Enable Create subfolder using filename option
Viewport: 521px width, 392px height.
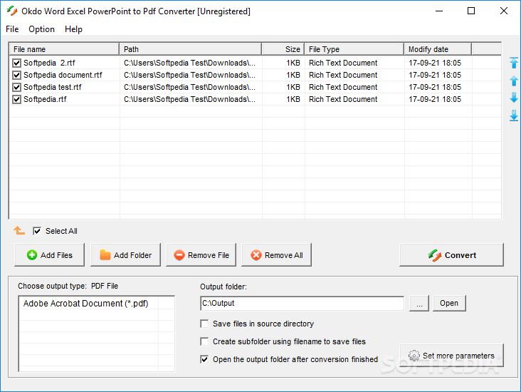tap(204, 341)
